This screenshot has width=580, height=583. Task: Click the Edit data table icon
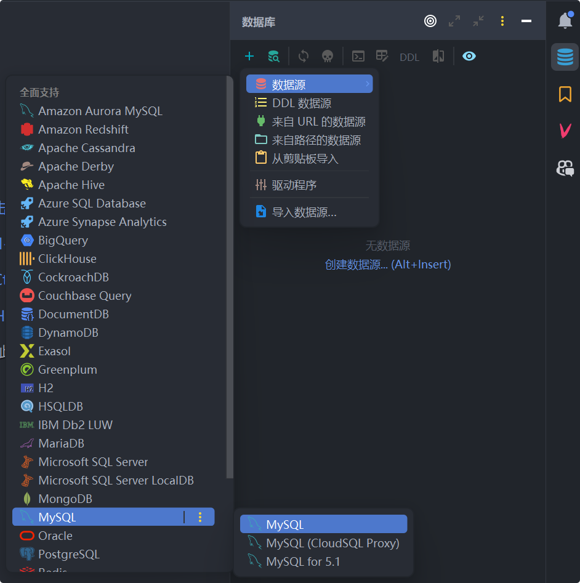382,56
